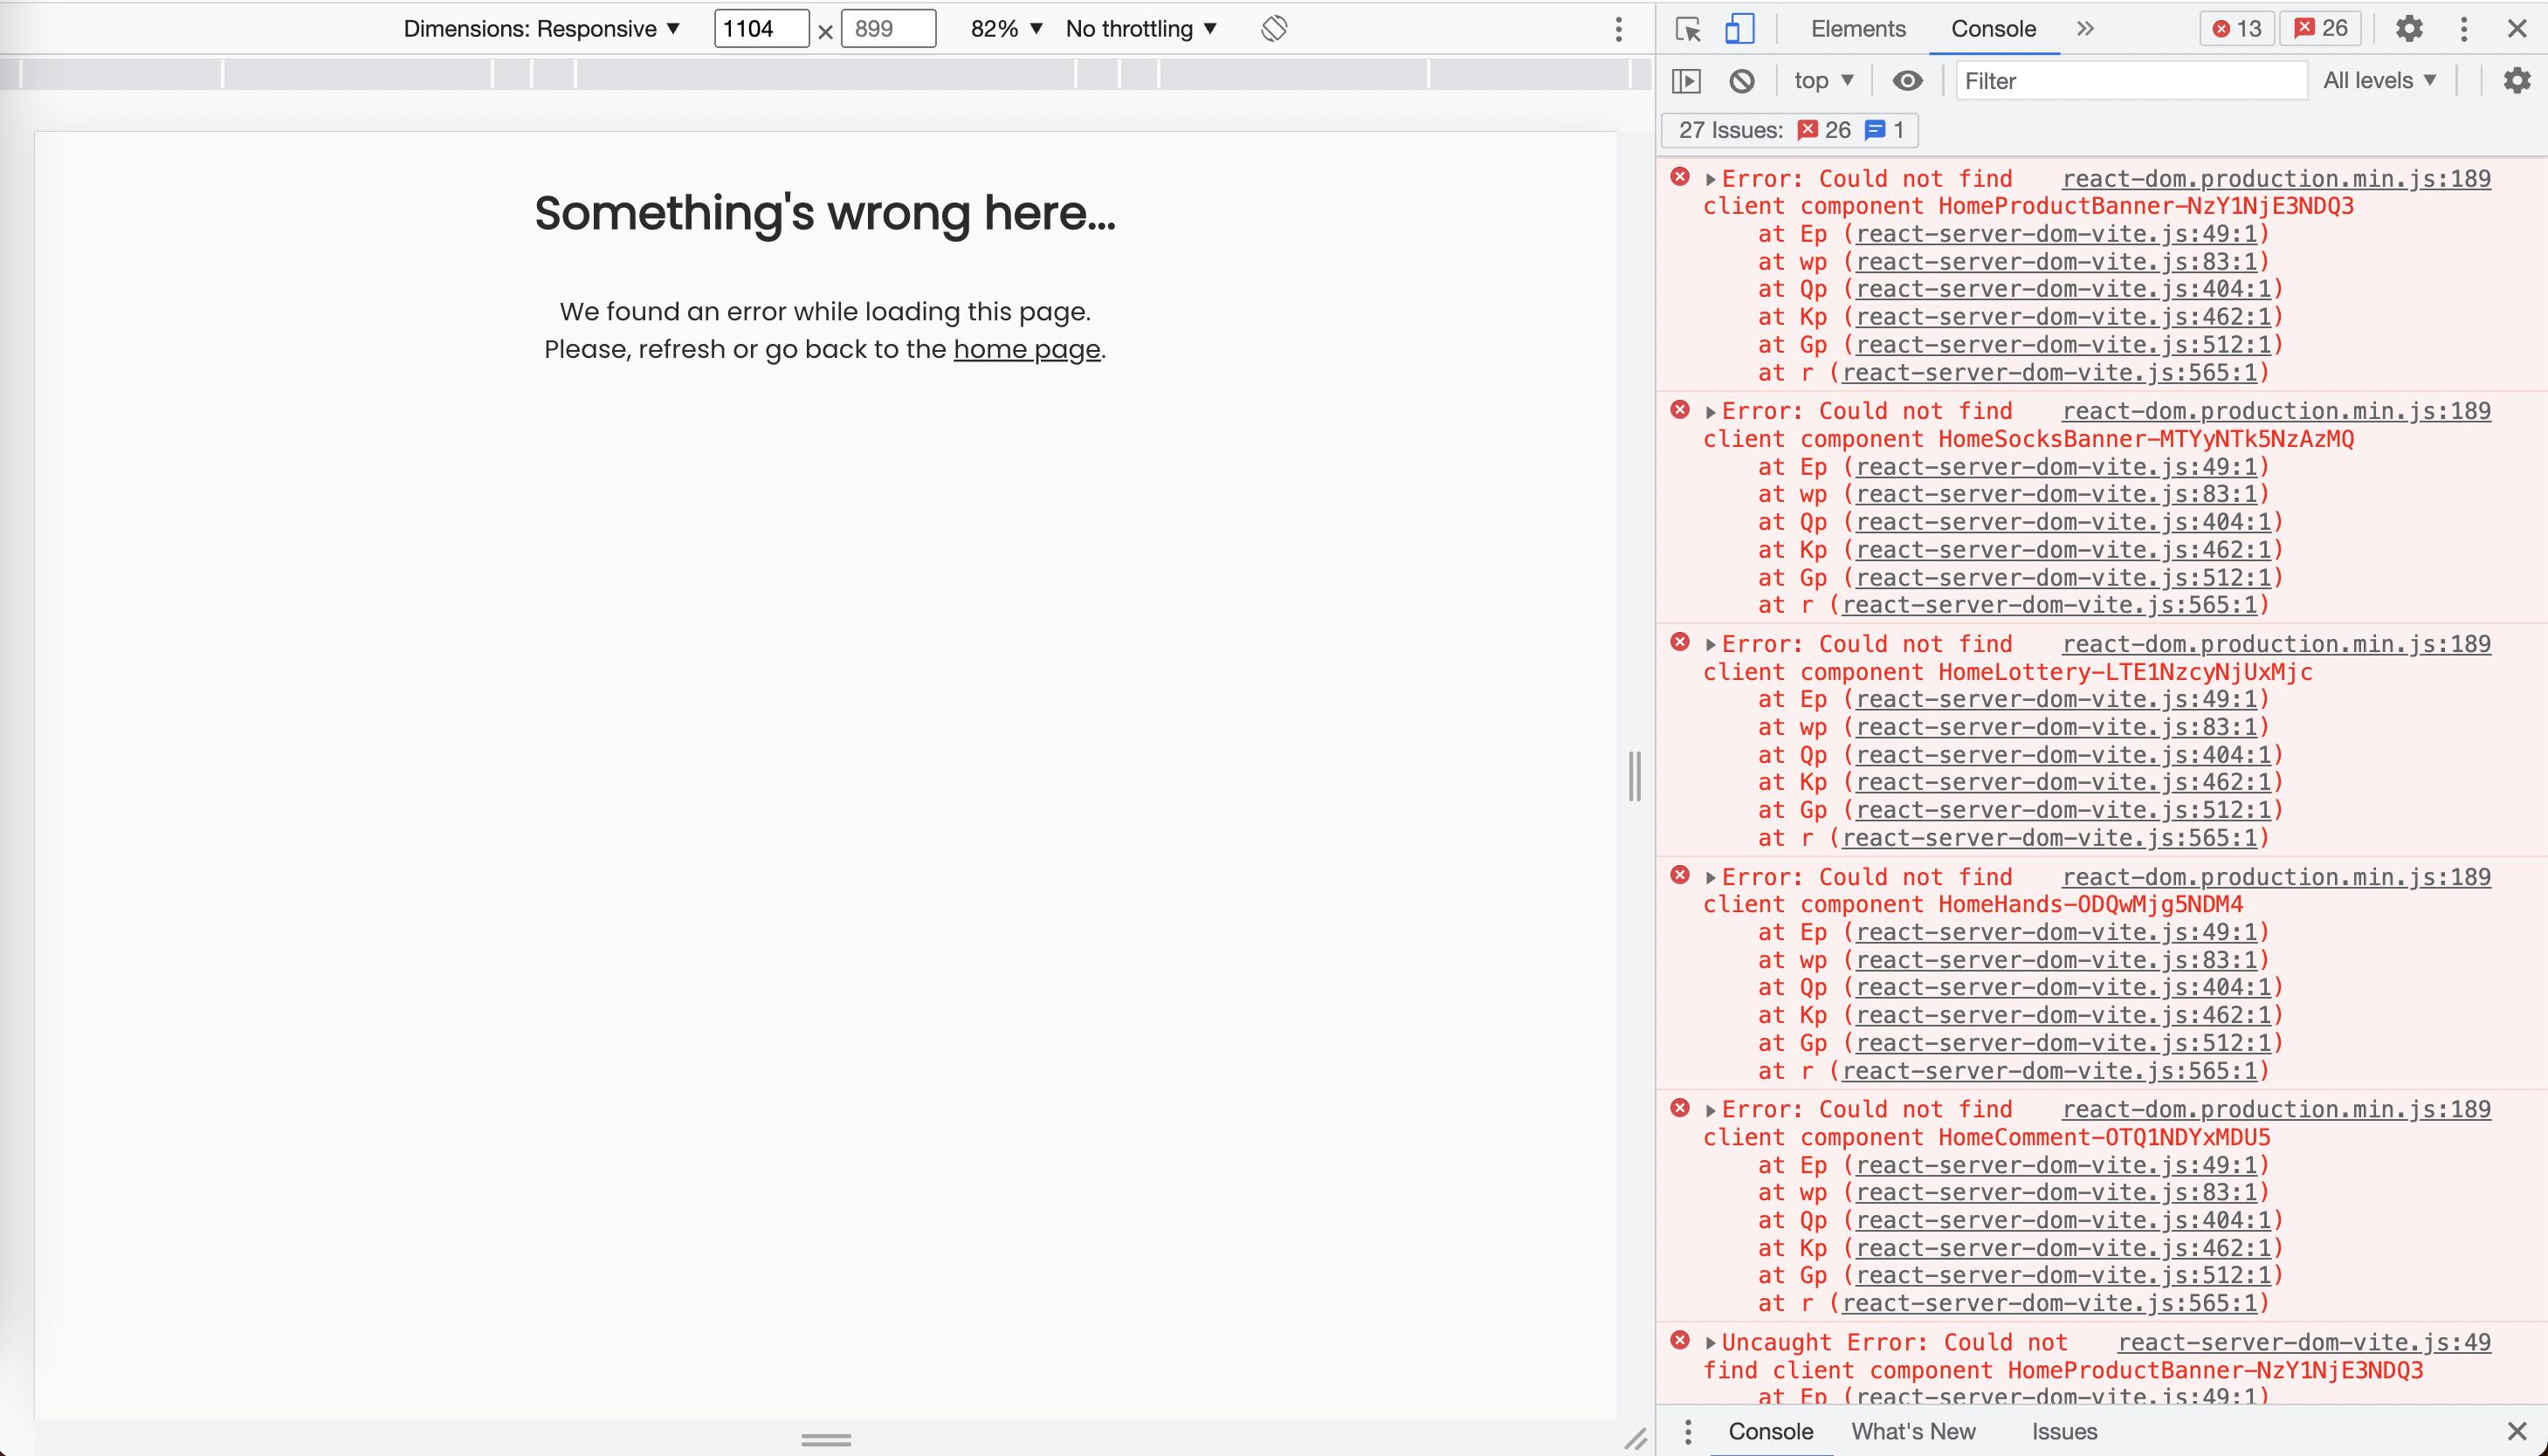This screenshot has width=2548, height=1456.
Task: Open the console settings gear icon
Action: pos(2516,81)
